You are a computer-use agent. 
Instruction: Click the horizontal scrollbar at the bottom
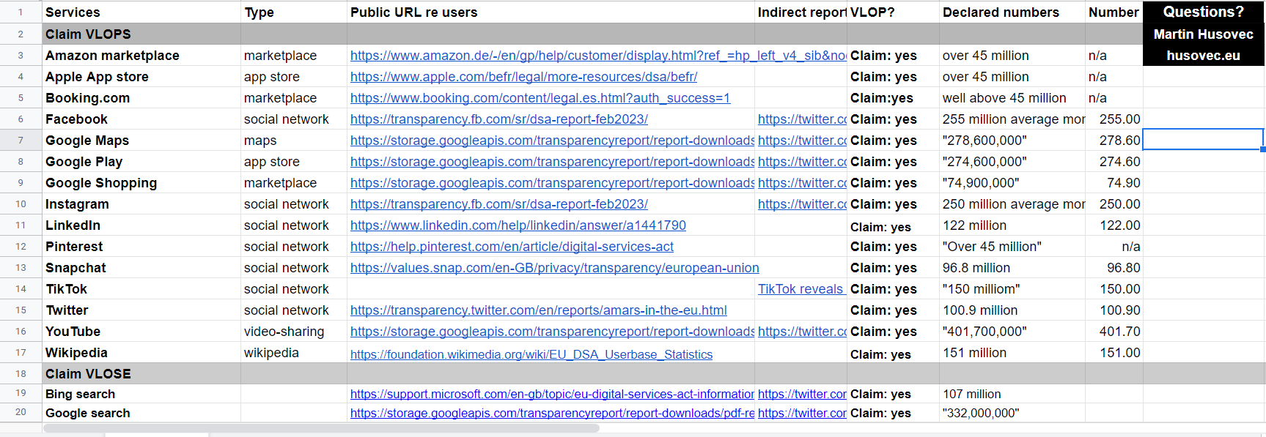click(x=321, y=428)
